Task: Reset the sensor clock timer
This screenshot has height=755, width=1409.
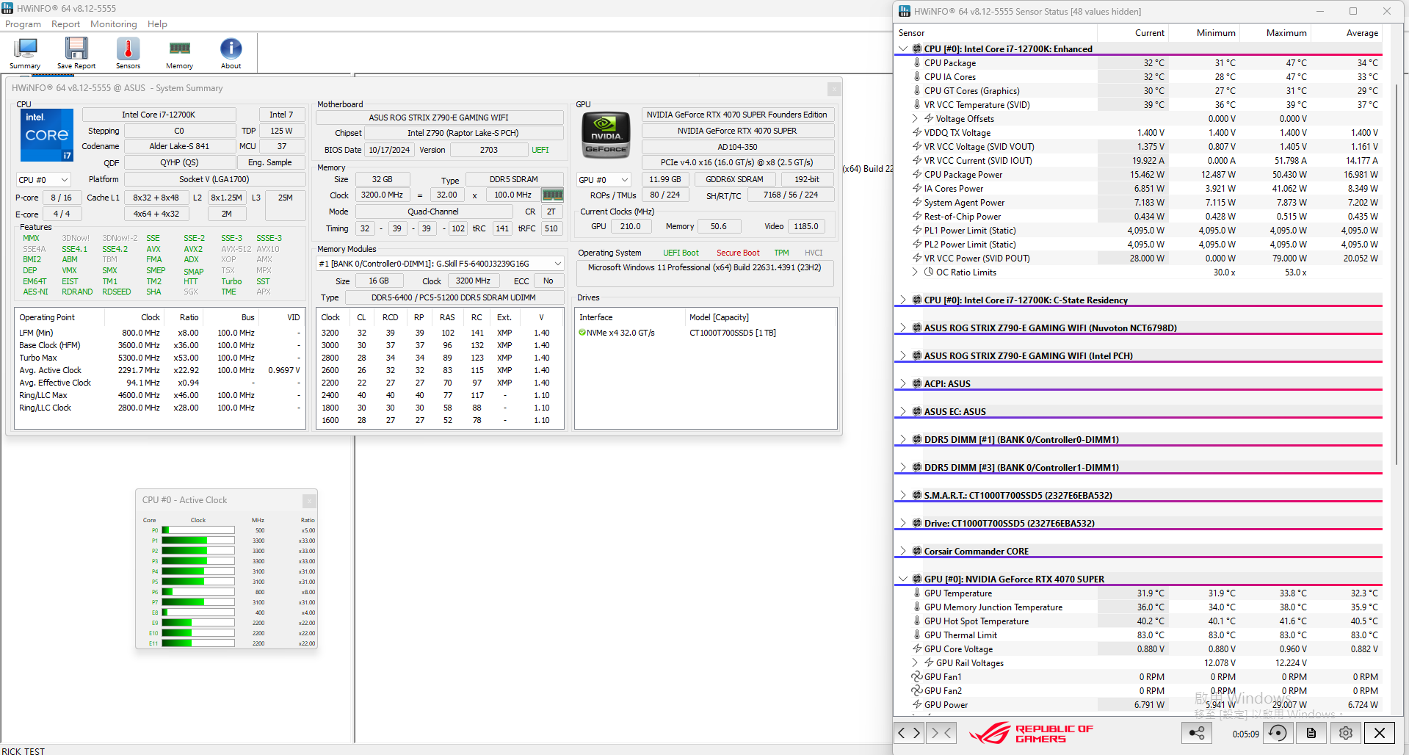Action: pos(1278,732)
